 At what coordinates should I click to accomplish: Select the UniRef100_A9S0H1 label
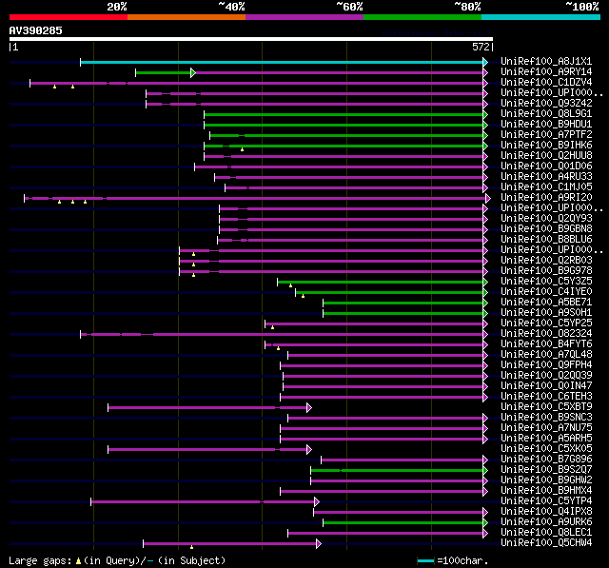(546, 312)
